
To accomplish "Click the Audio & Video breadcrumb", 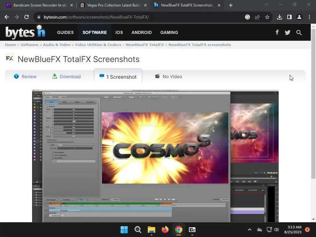I will tap(57, 45).
